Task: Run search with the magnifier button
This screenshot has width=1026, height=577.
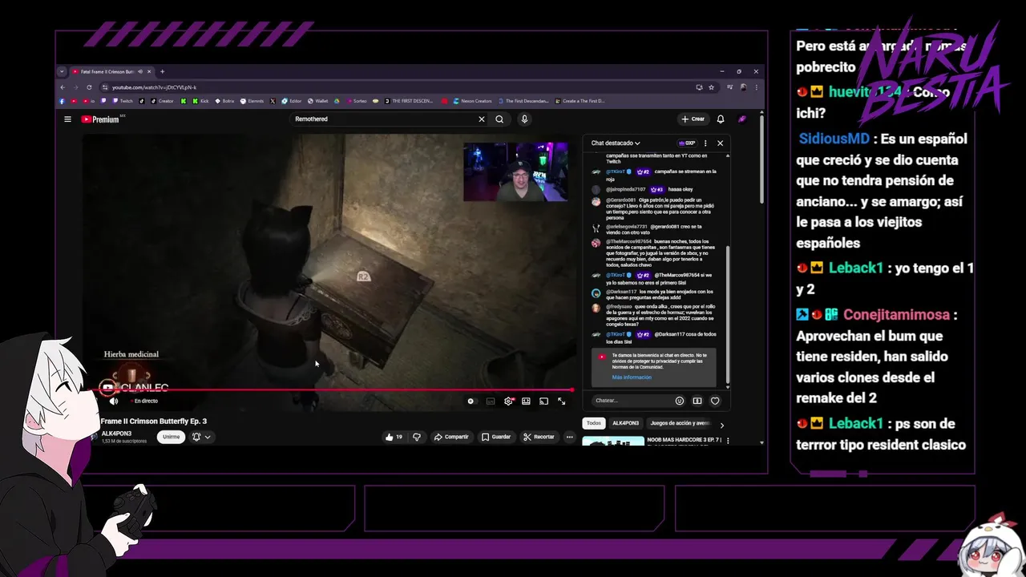Action: point(499,119)
